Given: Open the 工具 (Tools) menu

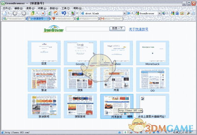Looking at the screenshot, I should [x=66, y=8].
